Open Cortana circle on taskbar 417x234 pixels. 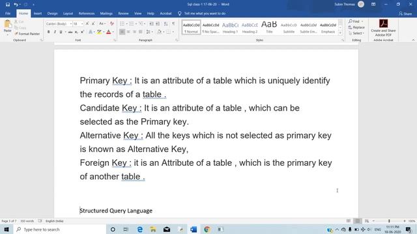point(113,229)
